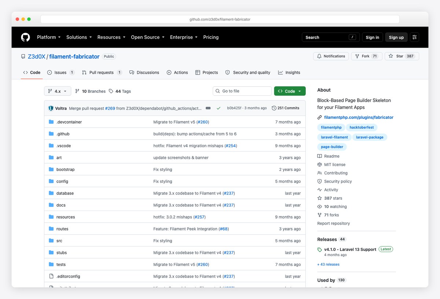Click the fork icon in Fork button

click(357, 56)
